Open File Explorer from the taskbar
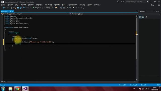161x91 pixels. 10,89
